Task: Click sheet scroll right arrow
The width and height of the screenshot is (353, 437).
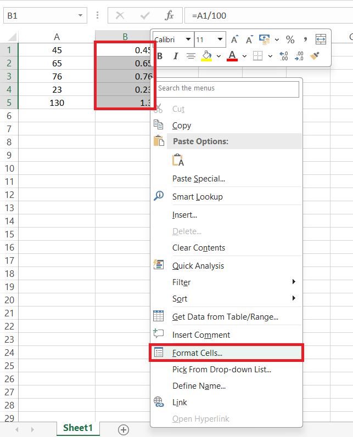Action: click(32, 429)
